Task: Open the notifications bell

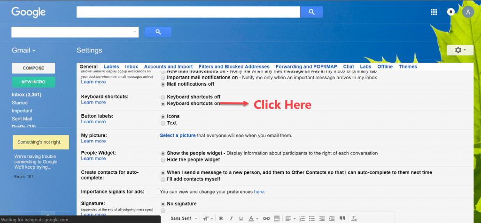Action: [450, 12]
